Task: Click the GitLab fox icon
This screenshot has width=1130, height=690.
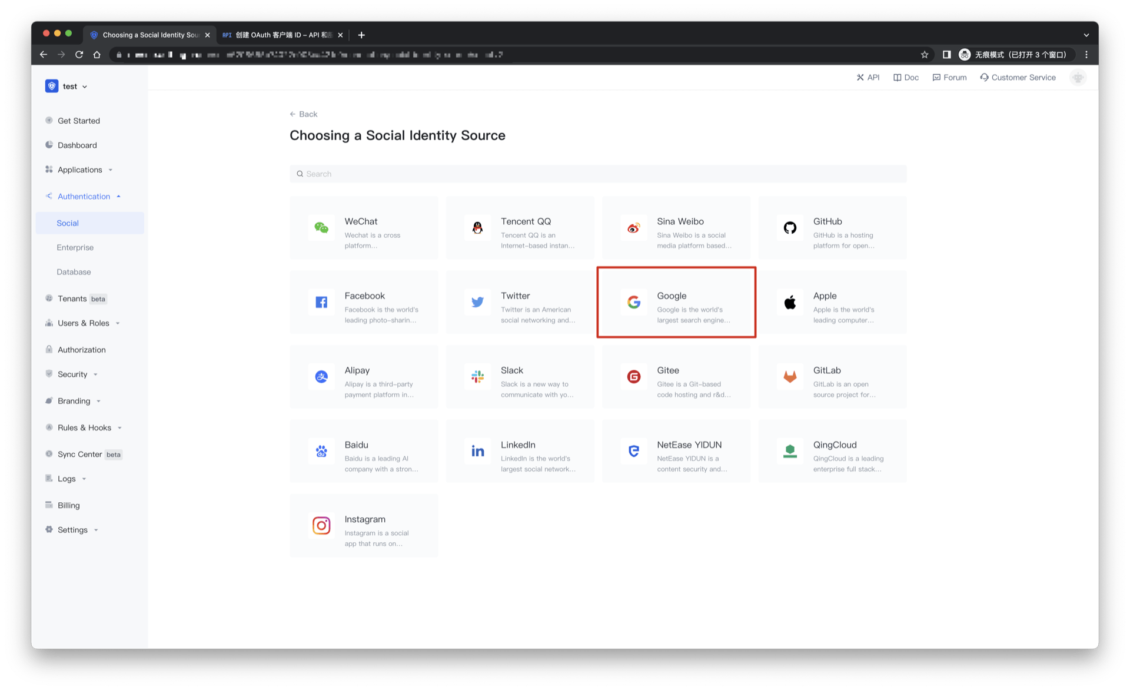Action: [x=790, y=377]
